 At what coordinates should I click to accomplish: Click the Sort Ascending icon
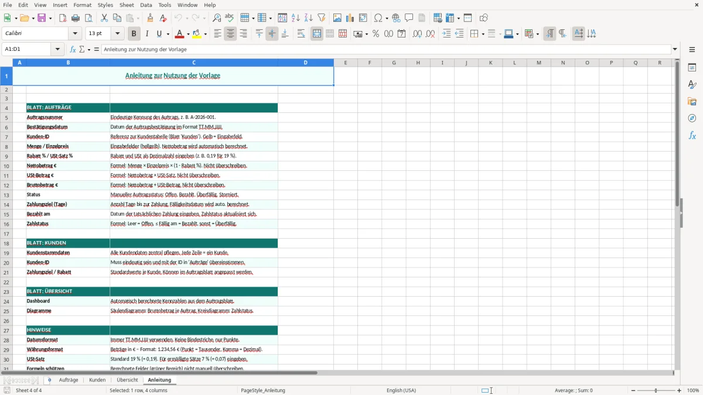coord(296,18)
